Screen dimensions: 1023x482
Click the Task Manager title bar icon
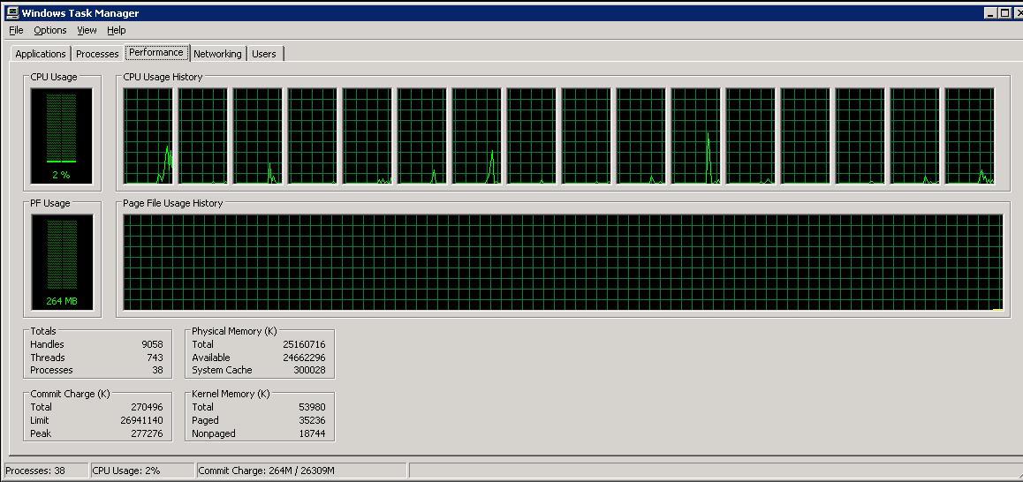12,13
